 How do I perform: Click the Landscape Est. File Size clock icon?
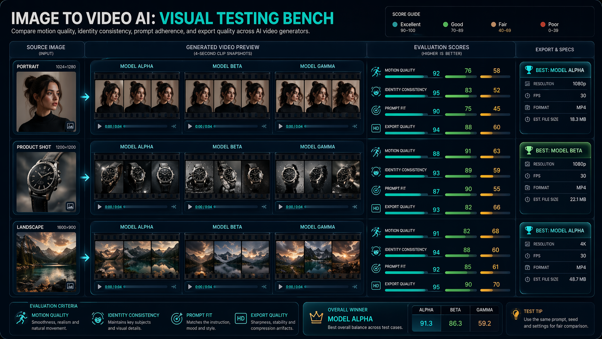pos(527,279)
